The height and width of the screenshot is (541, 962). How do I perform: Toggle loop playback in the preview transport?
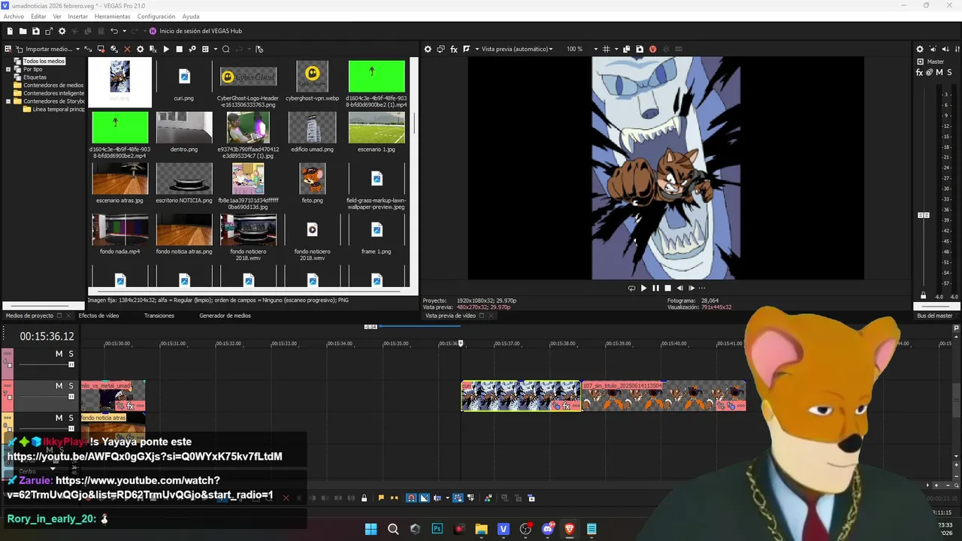pyautogui.click(x=631, y=288)
